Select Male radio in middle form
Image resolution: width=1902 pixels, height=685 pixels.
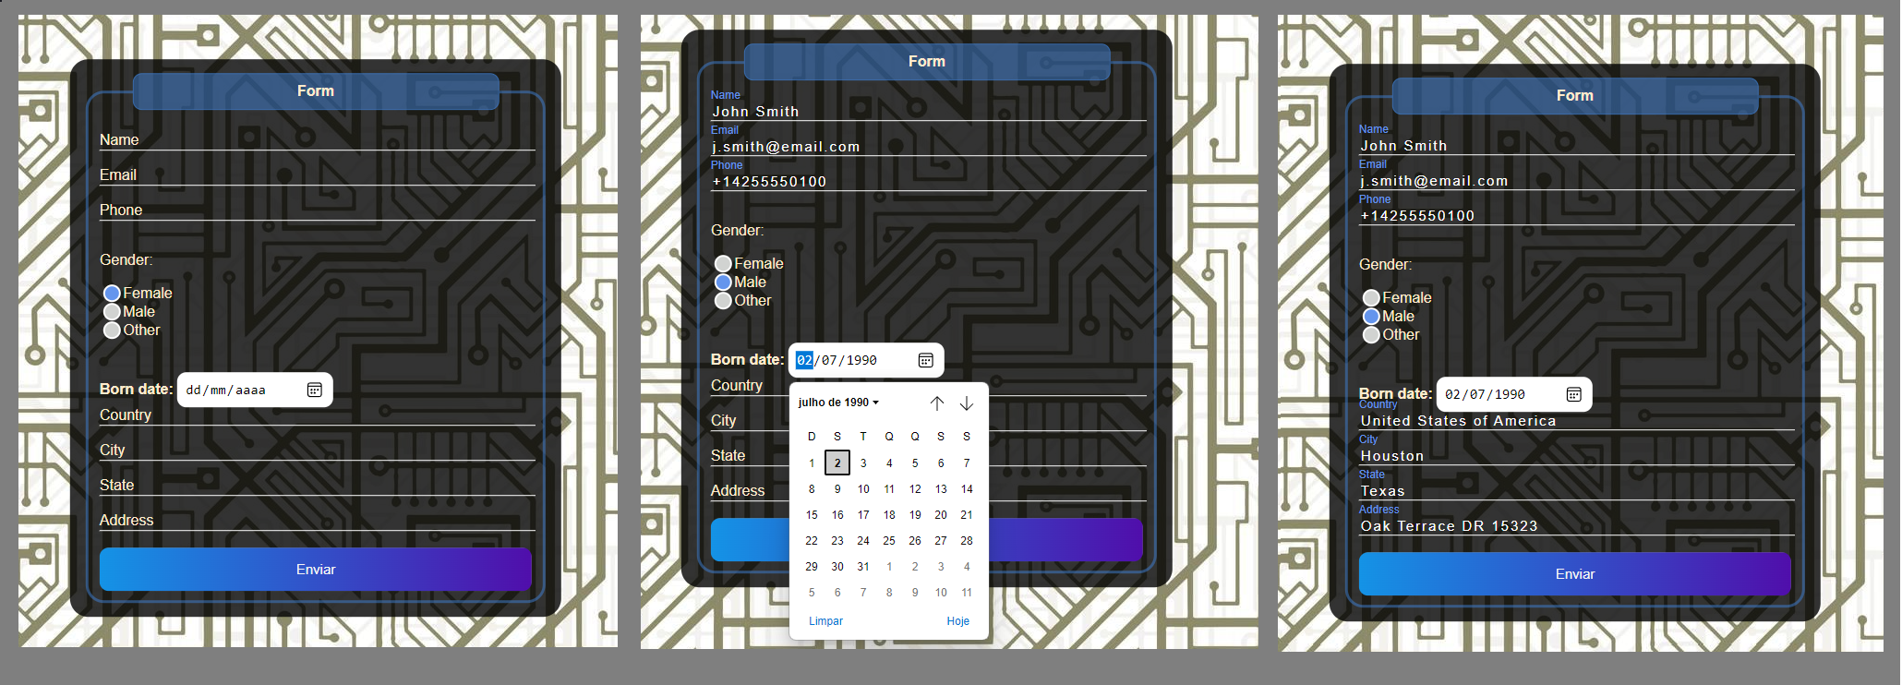(x=723, y=282)
